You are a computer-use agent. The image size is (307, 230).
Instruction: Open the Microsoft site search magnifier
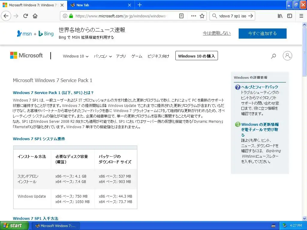click(x=273, y=56)
